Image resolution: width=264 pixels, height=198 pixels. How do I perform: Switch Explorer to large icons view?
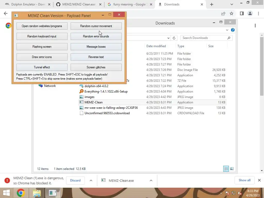(x=232, y=169)
